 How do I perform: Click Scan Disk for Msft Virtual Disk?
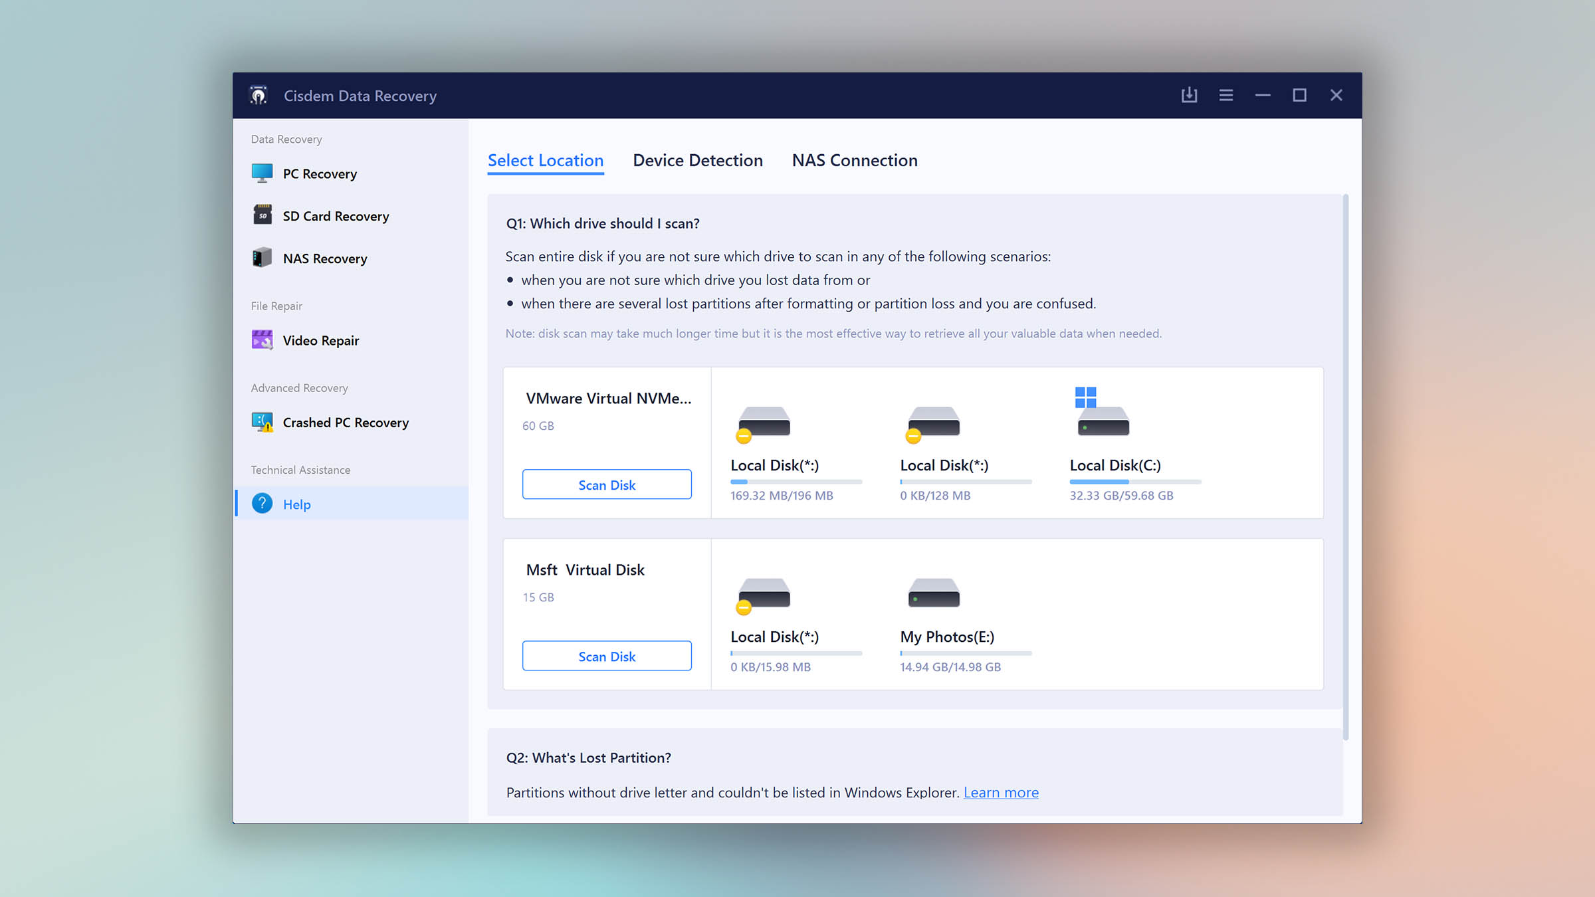pos(607,656)
